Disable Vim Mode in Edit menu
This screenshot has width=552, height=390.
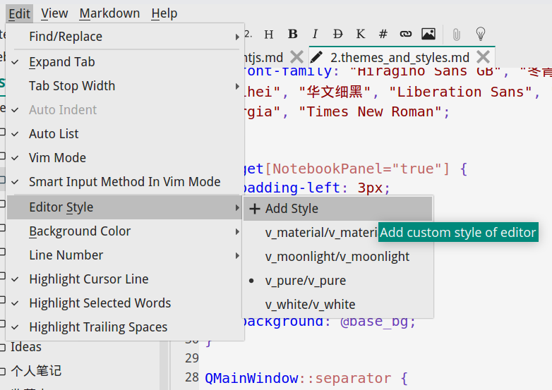pos(125,158)
